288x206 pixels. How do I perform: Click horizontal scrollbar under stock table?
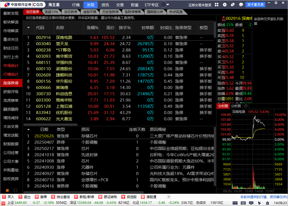coord(50,125)
